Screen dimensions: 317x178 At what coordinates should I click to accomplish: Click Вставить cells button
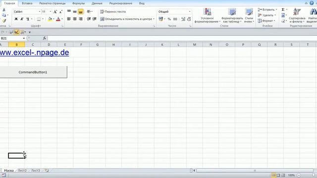tap(267, 10)
